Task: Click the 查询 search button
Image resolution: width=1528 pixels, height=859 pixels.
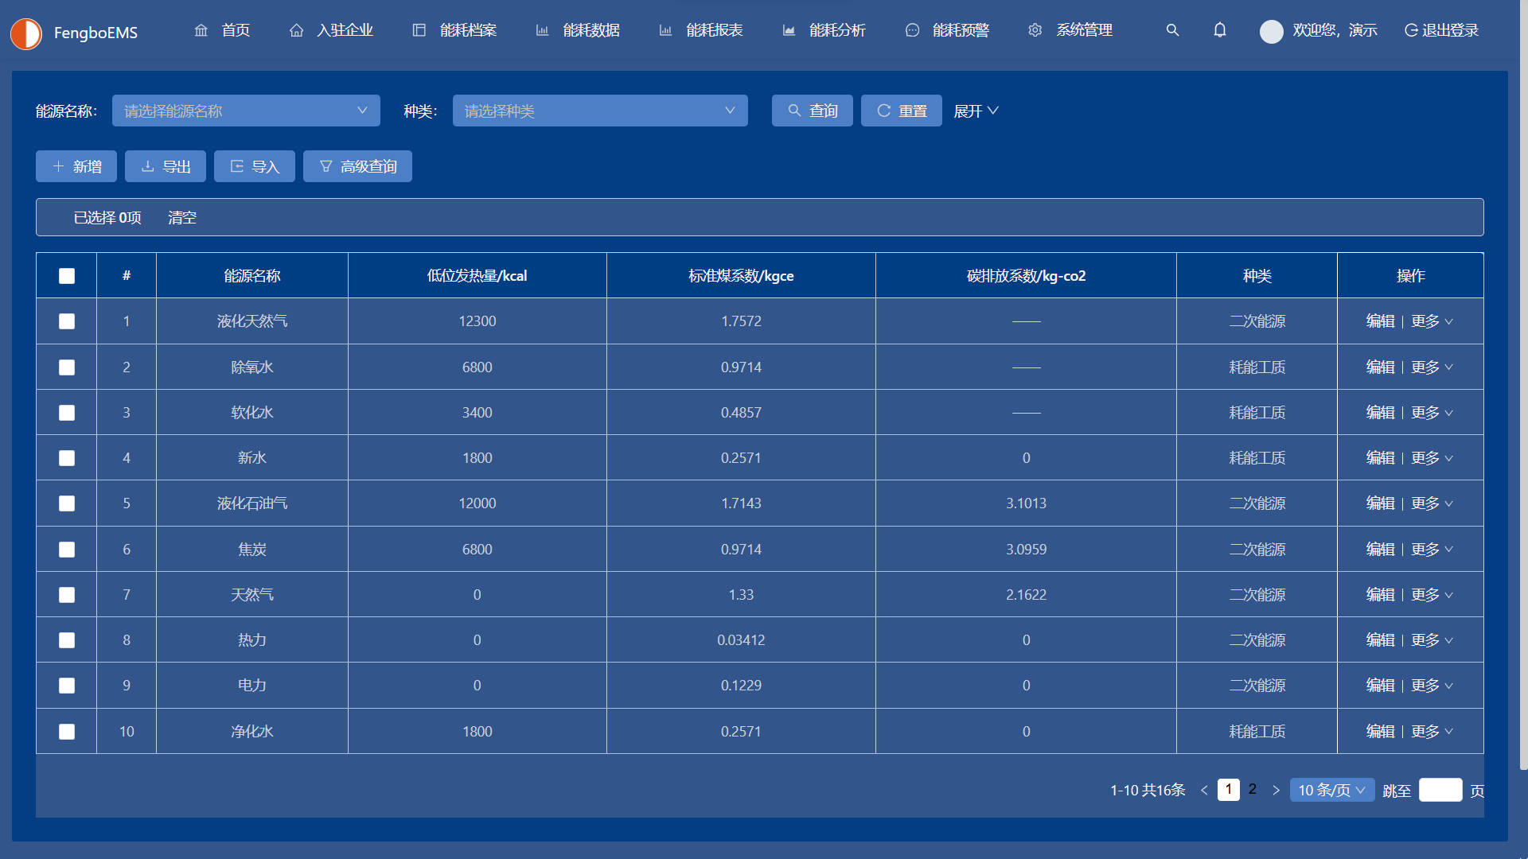Action: click(x=812, y=111)
